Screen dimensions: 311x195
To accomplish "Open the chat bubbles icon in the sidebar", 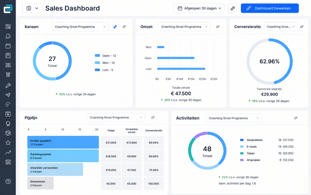I will pos(8,36).
